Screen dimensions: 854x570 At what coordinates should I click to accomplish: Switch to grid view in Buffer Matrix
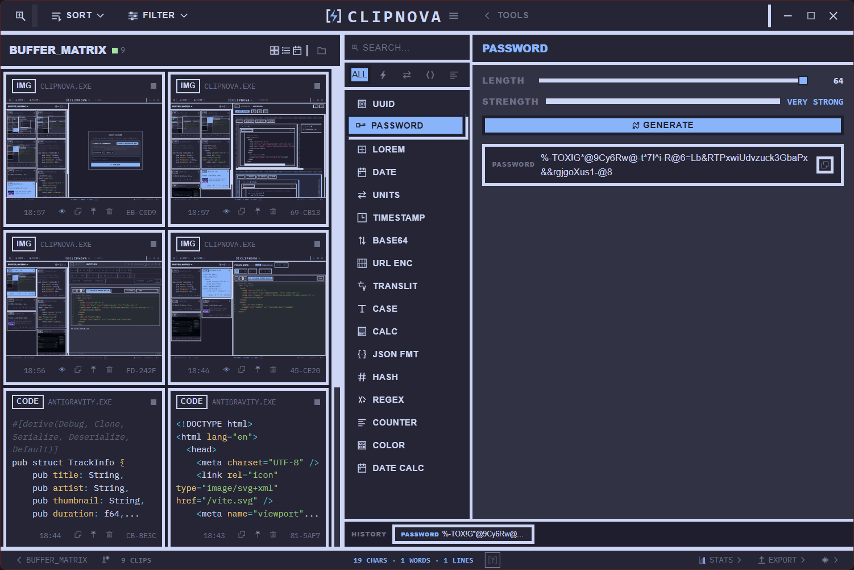click(x=274, y=51)
